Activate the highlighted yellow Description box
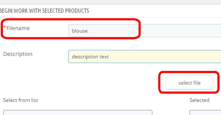221x115 pixels. click(x=145, y=57)
